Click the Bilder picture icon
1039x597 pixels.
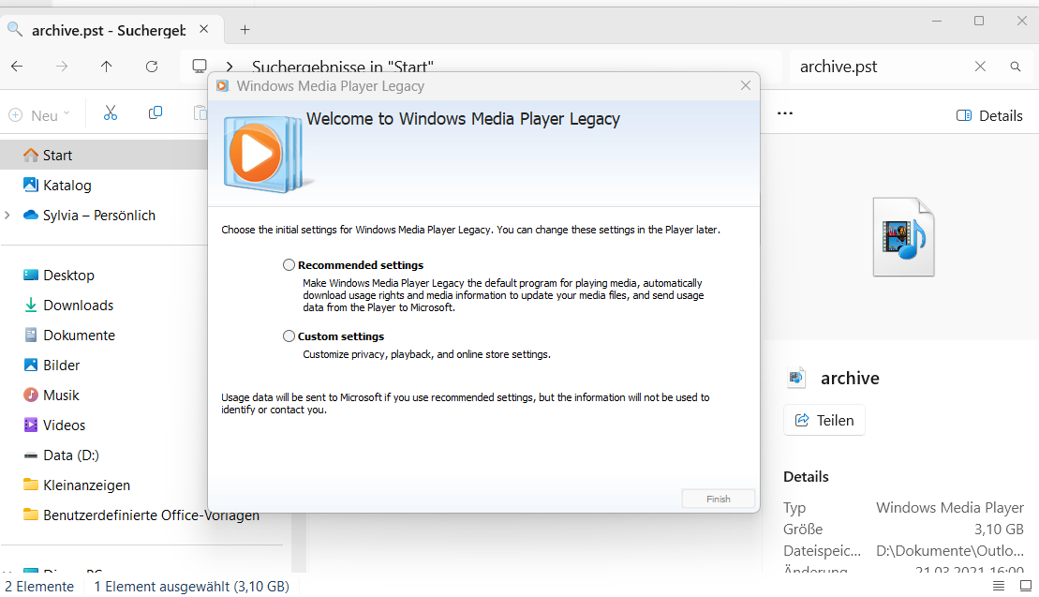31,366
